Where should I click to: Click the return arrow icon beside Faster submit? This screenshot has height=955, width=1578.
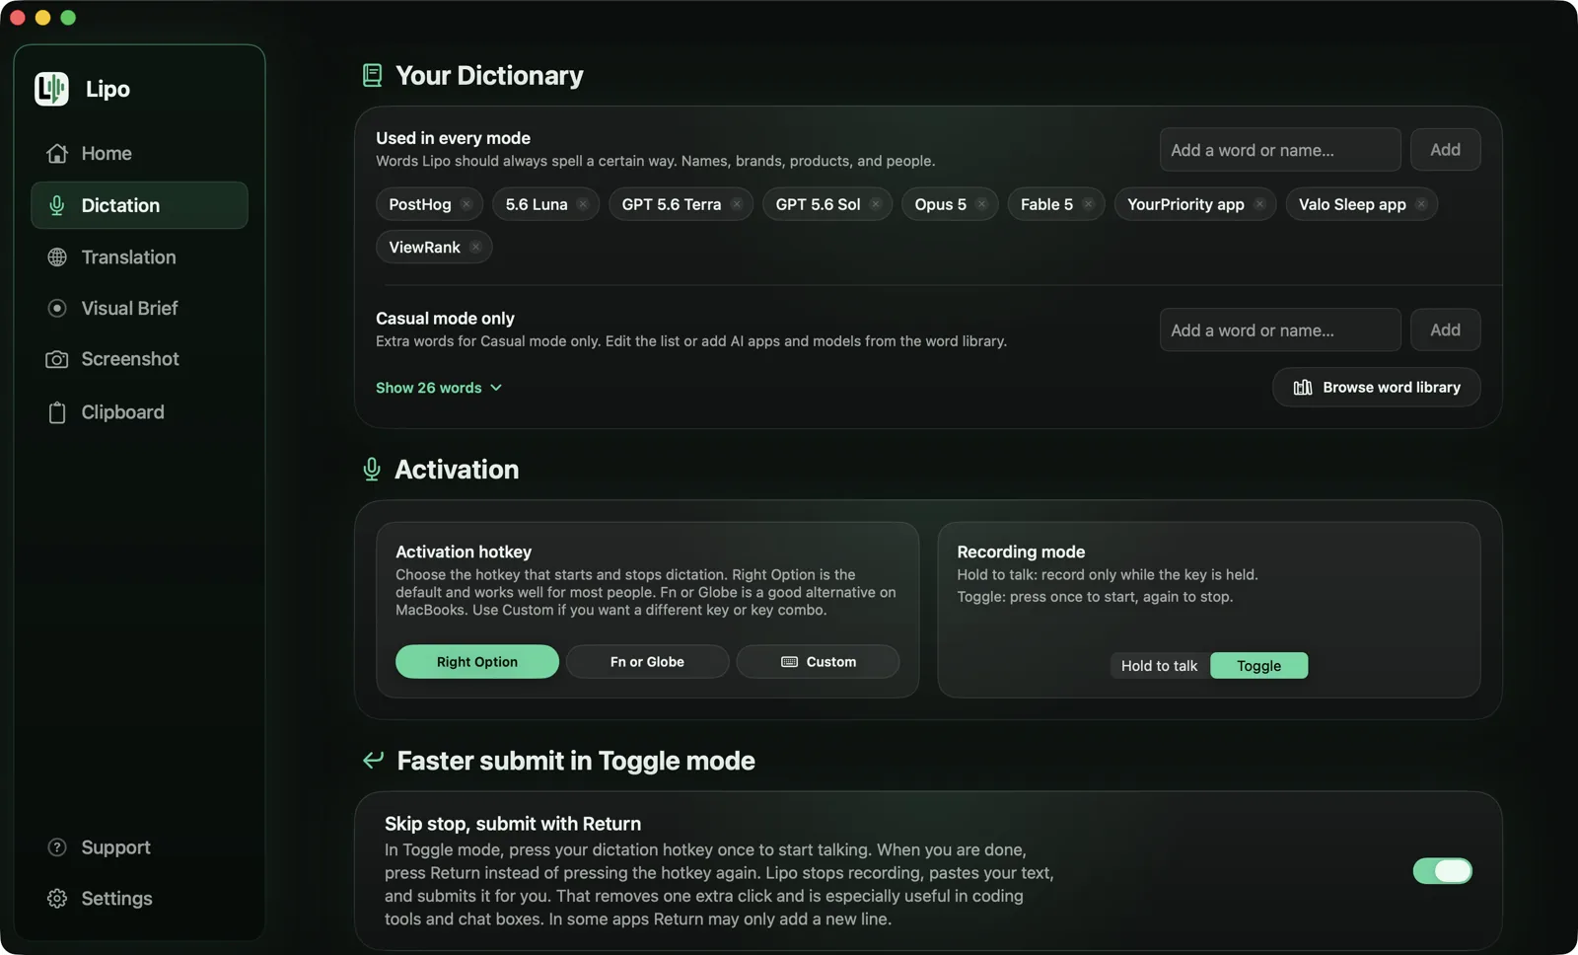tap(373, 760)
